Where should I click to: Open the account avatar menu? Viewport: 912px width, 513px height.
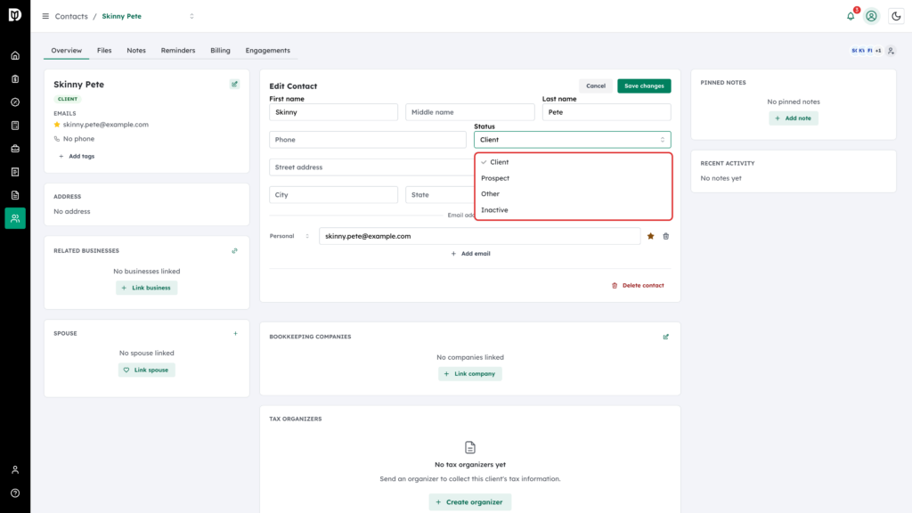871,16
